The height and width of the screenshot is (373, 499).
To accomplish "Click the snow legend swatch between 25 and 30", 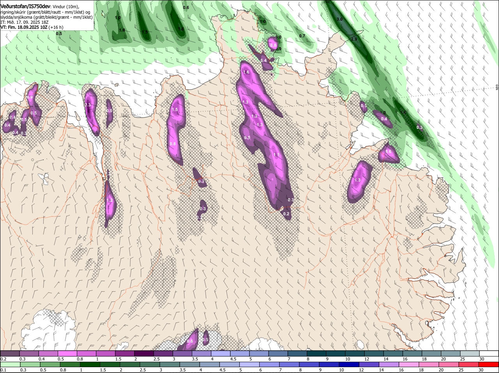I will point(469,354).
